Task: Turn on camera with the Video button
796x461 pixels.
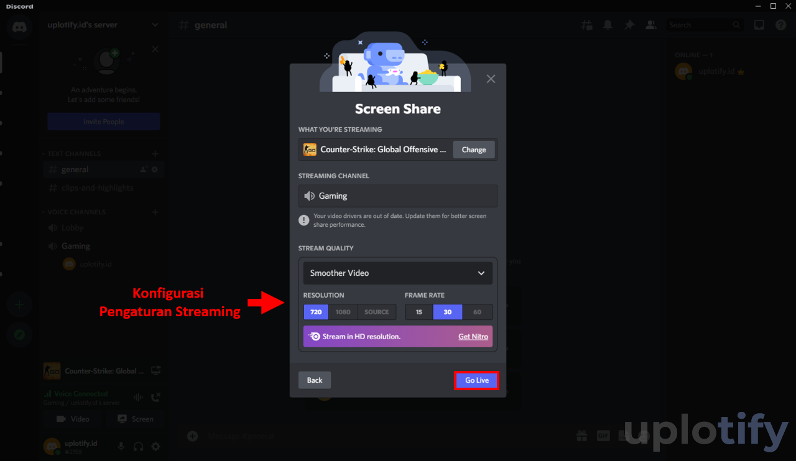Action: [x=73, y=419]
